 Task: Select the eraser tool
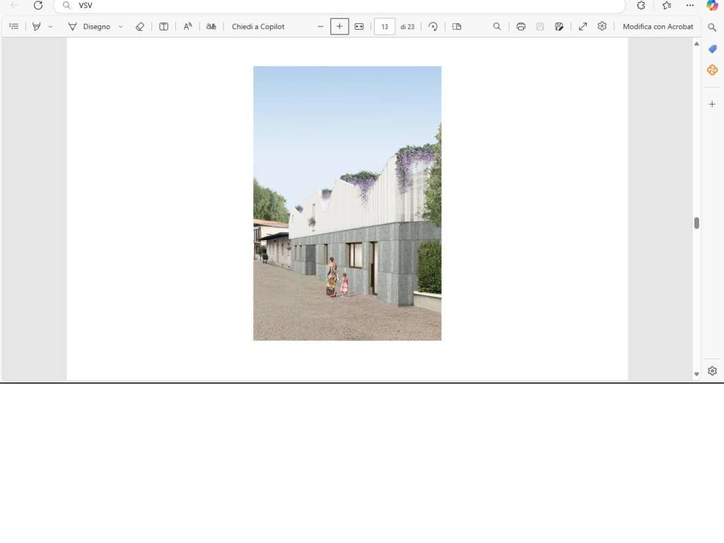(x=140, y=26)
